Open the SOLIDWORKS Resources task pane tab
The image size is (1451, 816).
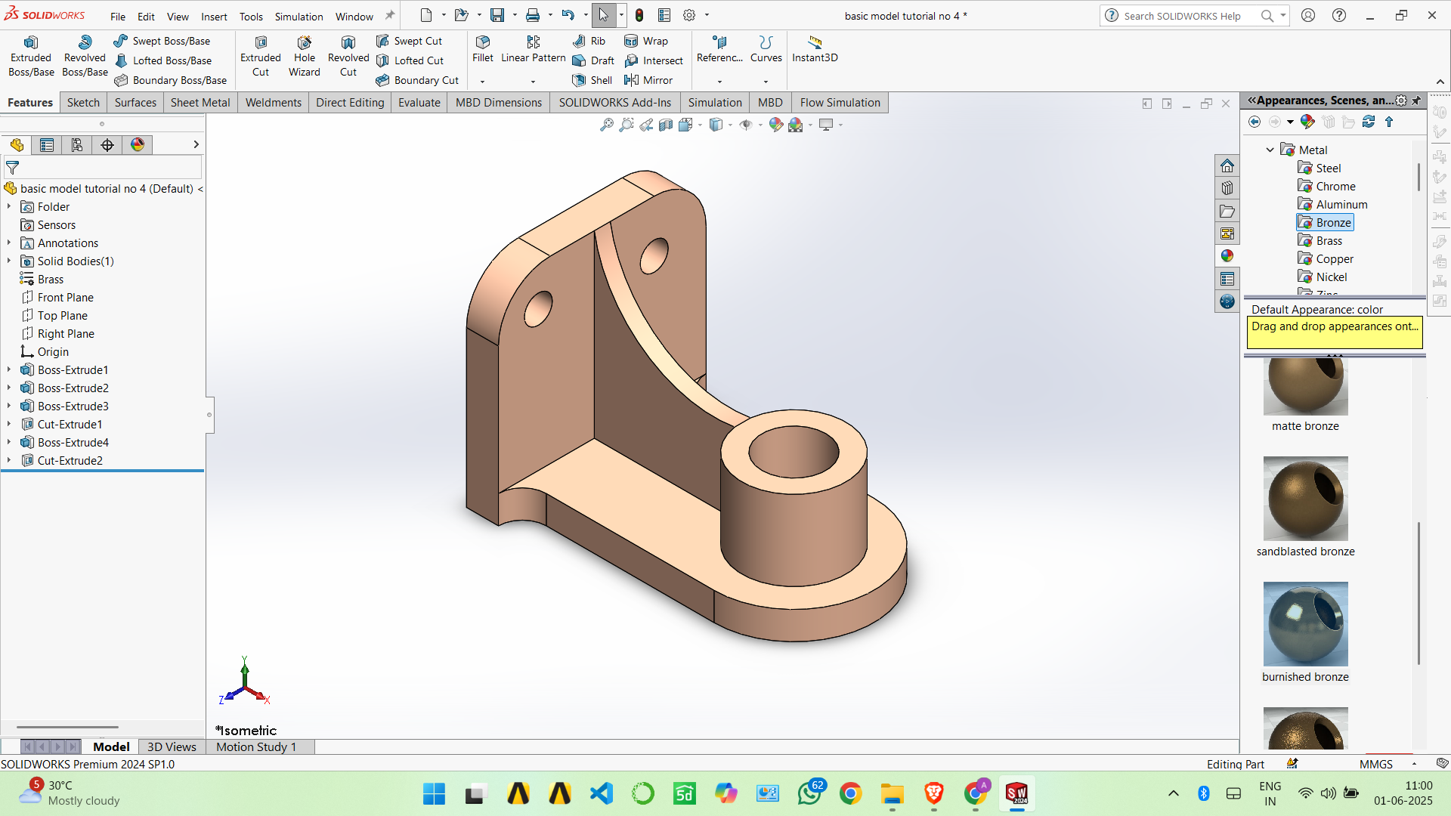1227,165
